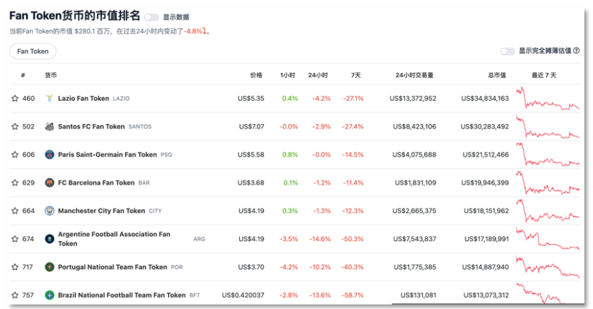Click the LAZIO ticker symbol

tap(121, 99)
